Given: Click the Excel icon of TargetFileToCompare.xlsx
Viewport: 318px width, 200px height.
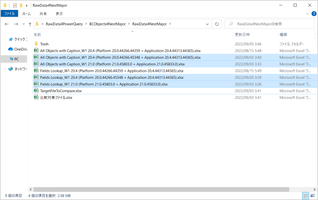Looking at the screenshot, I should [x=36, y=91].
